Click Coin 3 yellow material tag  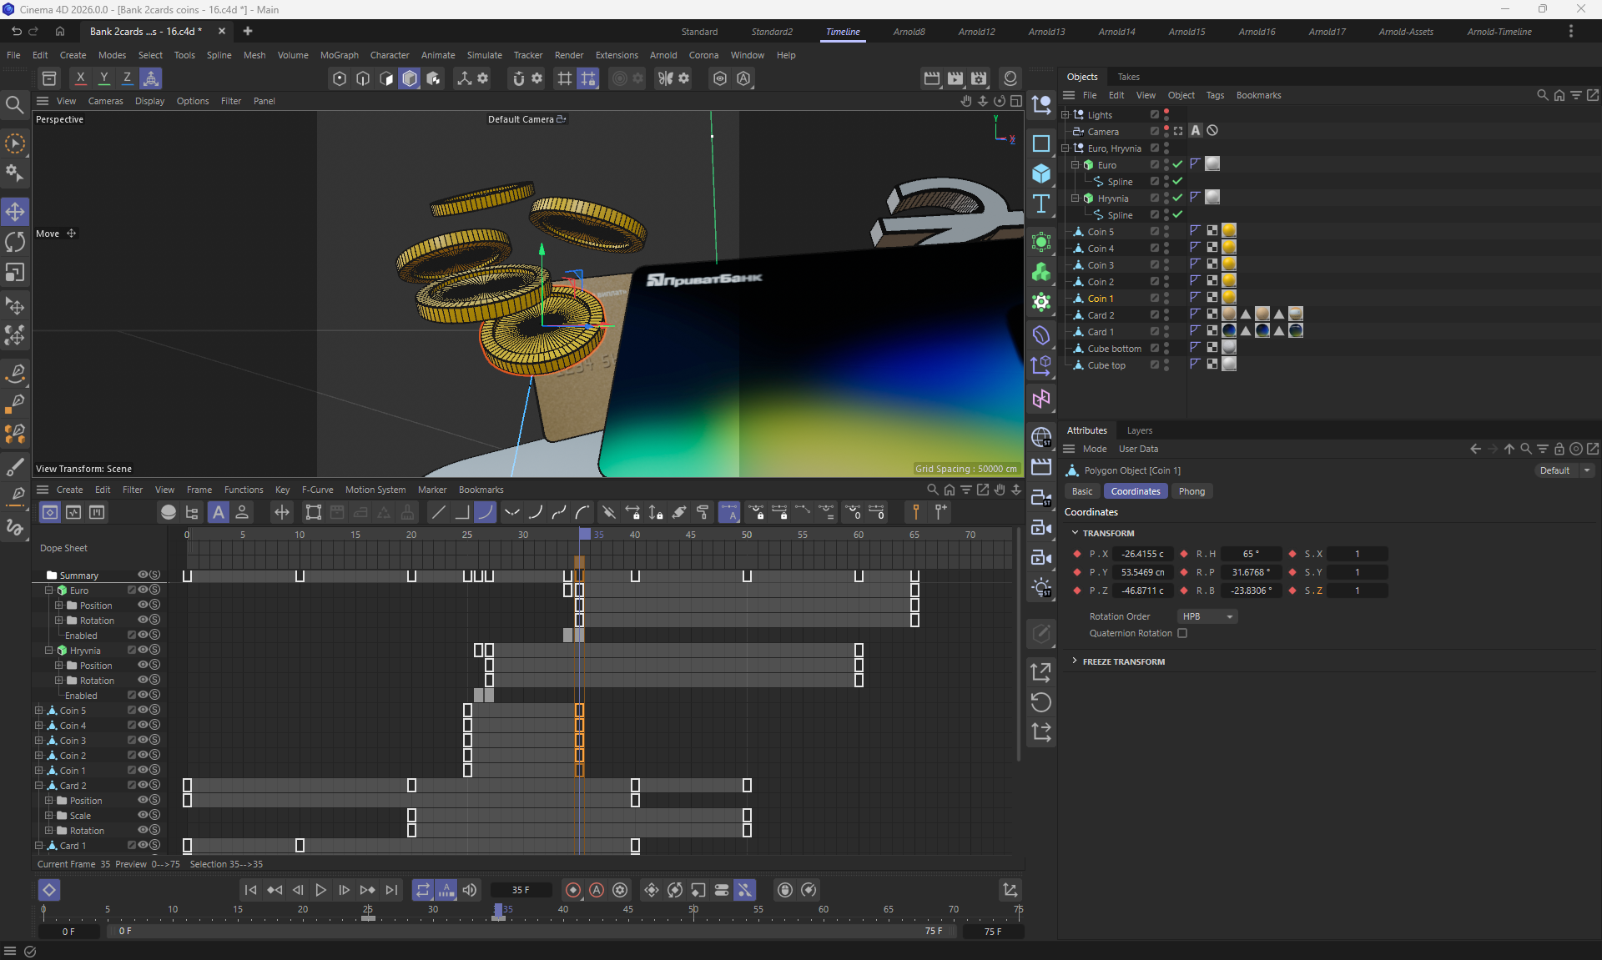(x=1229, y=264)
